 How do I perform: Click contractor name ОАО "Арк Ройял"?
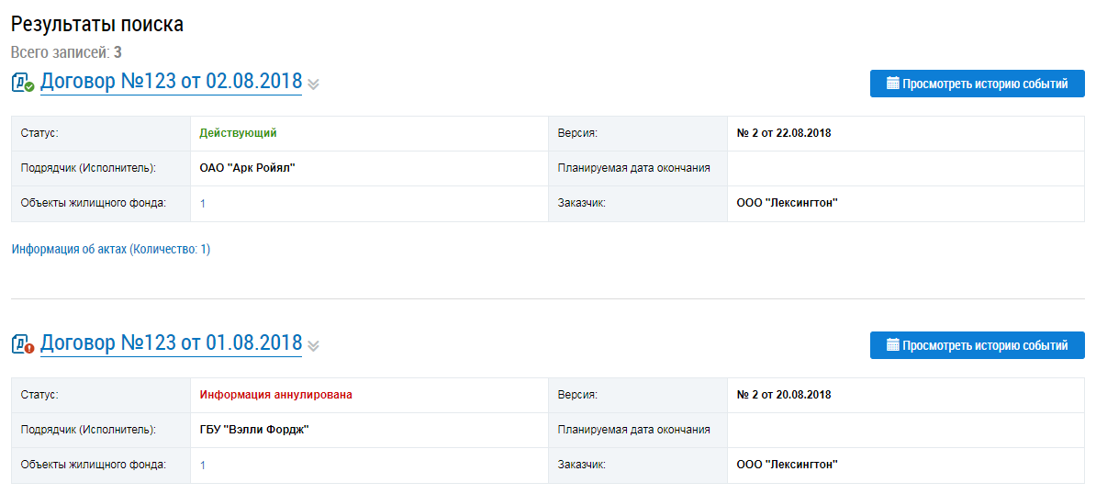point(248,168)
